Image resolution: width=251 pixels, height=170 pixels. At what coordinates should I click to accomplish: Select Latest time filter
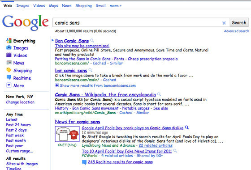tap(12, 119)
